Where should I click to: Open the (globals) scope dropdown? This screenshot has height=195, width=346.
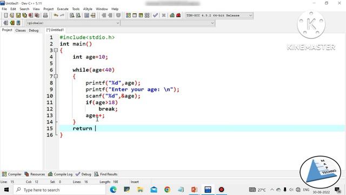(x=73, y=23)
